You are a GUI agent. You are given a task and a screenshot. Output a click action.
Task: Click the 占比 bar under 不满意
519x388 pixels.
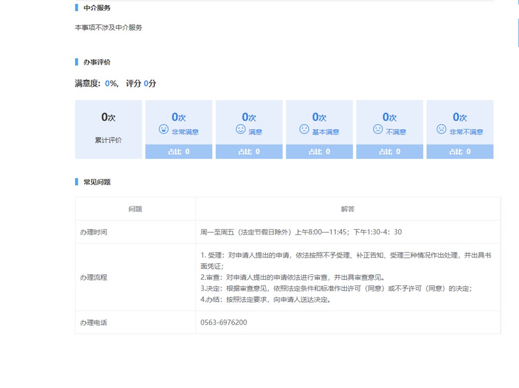point(389,151)
